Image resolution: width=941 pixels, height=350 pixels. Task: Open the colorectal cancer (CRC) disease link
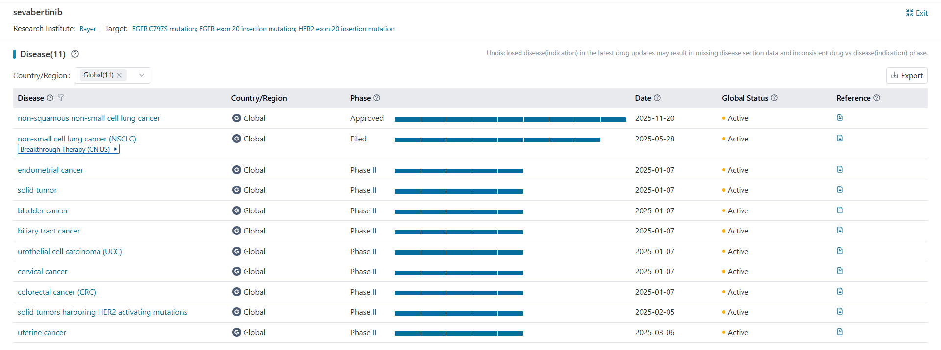[57, 292]
